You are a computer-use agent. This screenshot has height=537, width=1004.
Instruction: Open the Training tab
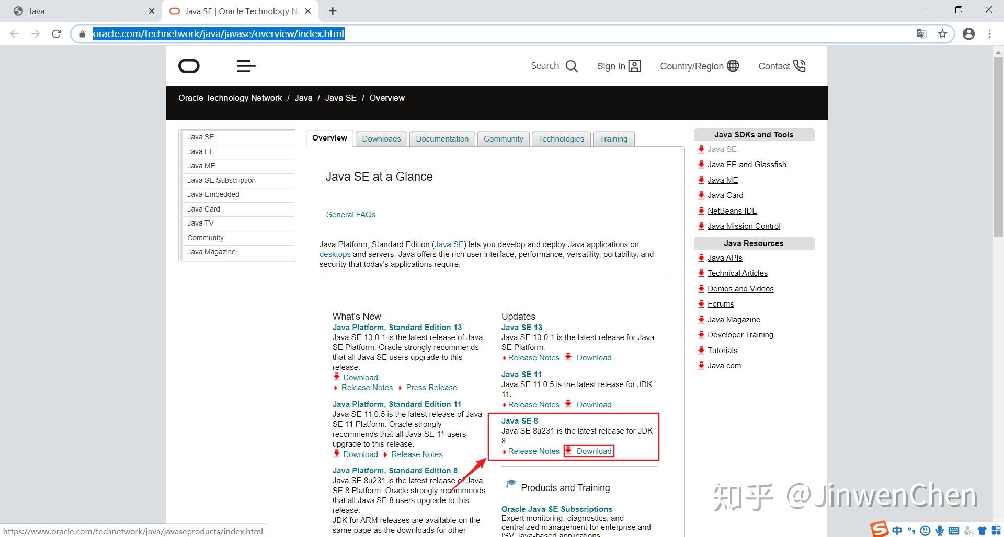click(613, 139)
